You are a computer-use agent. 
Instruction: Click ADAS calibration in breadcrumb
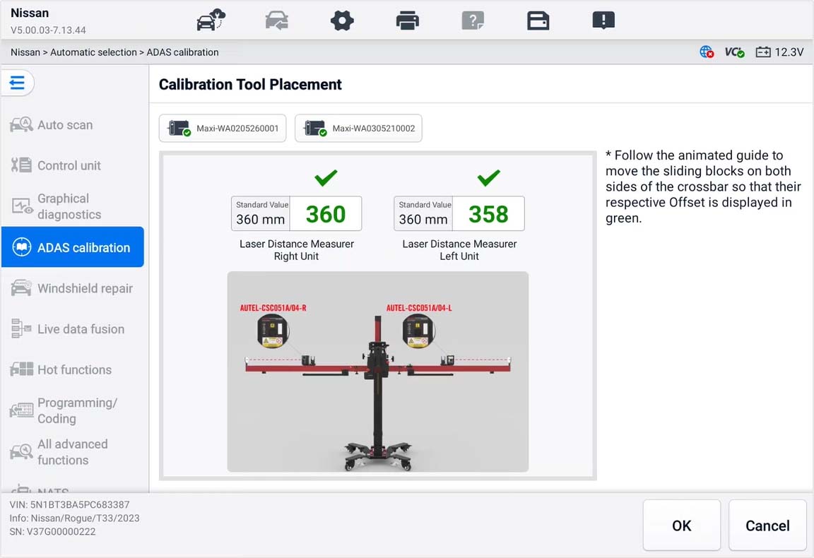pos(182,52)
